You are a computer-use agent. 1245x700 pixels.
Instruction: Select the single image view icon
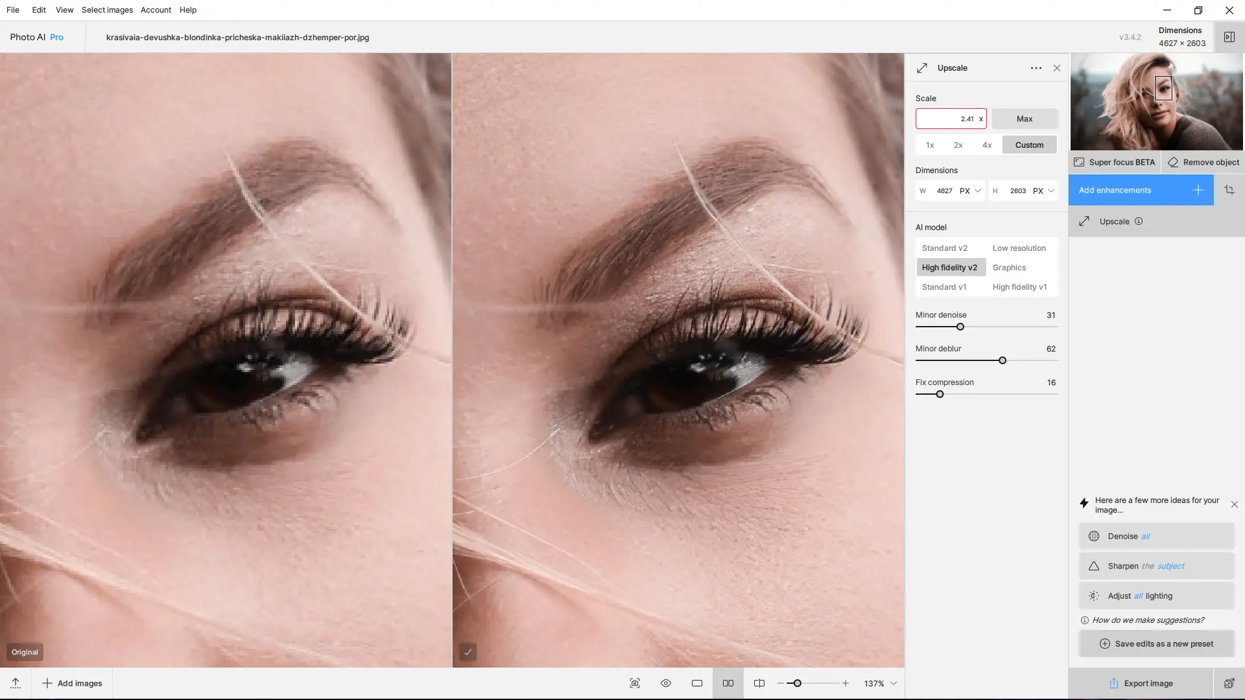pos(697,683)
